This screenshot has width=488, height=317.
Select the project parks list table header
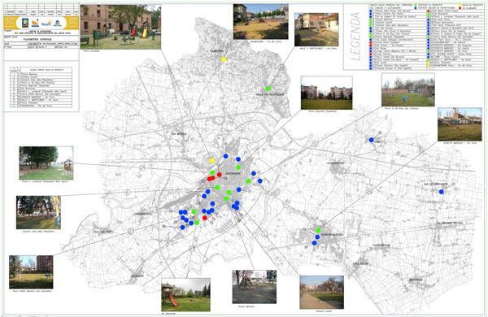[41, 70]
